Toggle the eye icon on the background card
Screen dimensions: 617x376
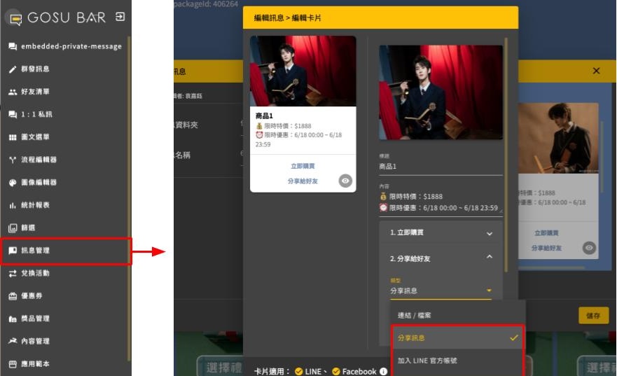(589, 248)
